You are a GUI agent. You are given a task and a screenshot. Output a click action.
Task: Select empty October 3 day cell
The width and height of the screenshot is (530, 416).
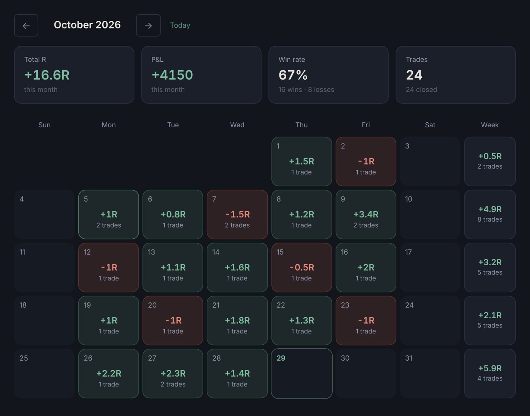pos(430,161)
